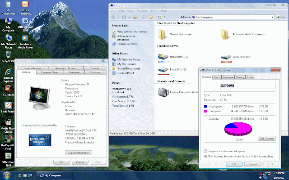Open Media Player quick launch icon
Image resolution: width=289 pixels, height=180 pixels.
click(x=25, y=175)
